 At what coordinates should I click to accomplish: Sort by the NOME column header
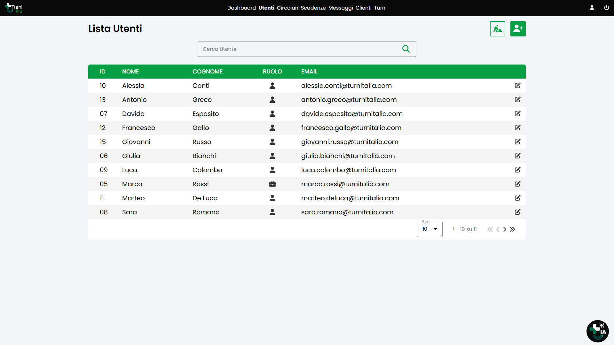(130, 72)
